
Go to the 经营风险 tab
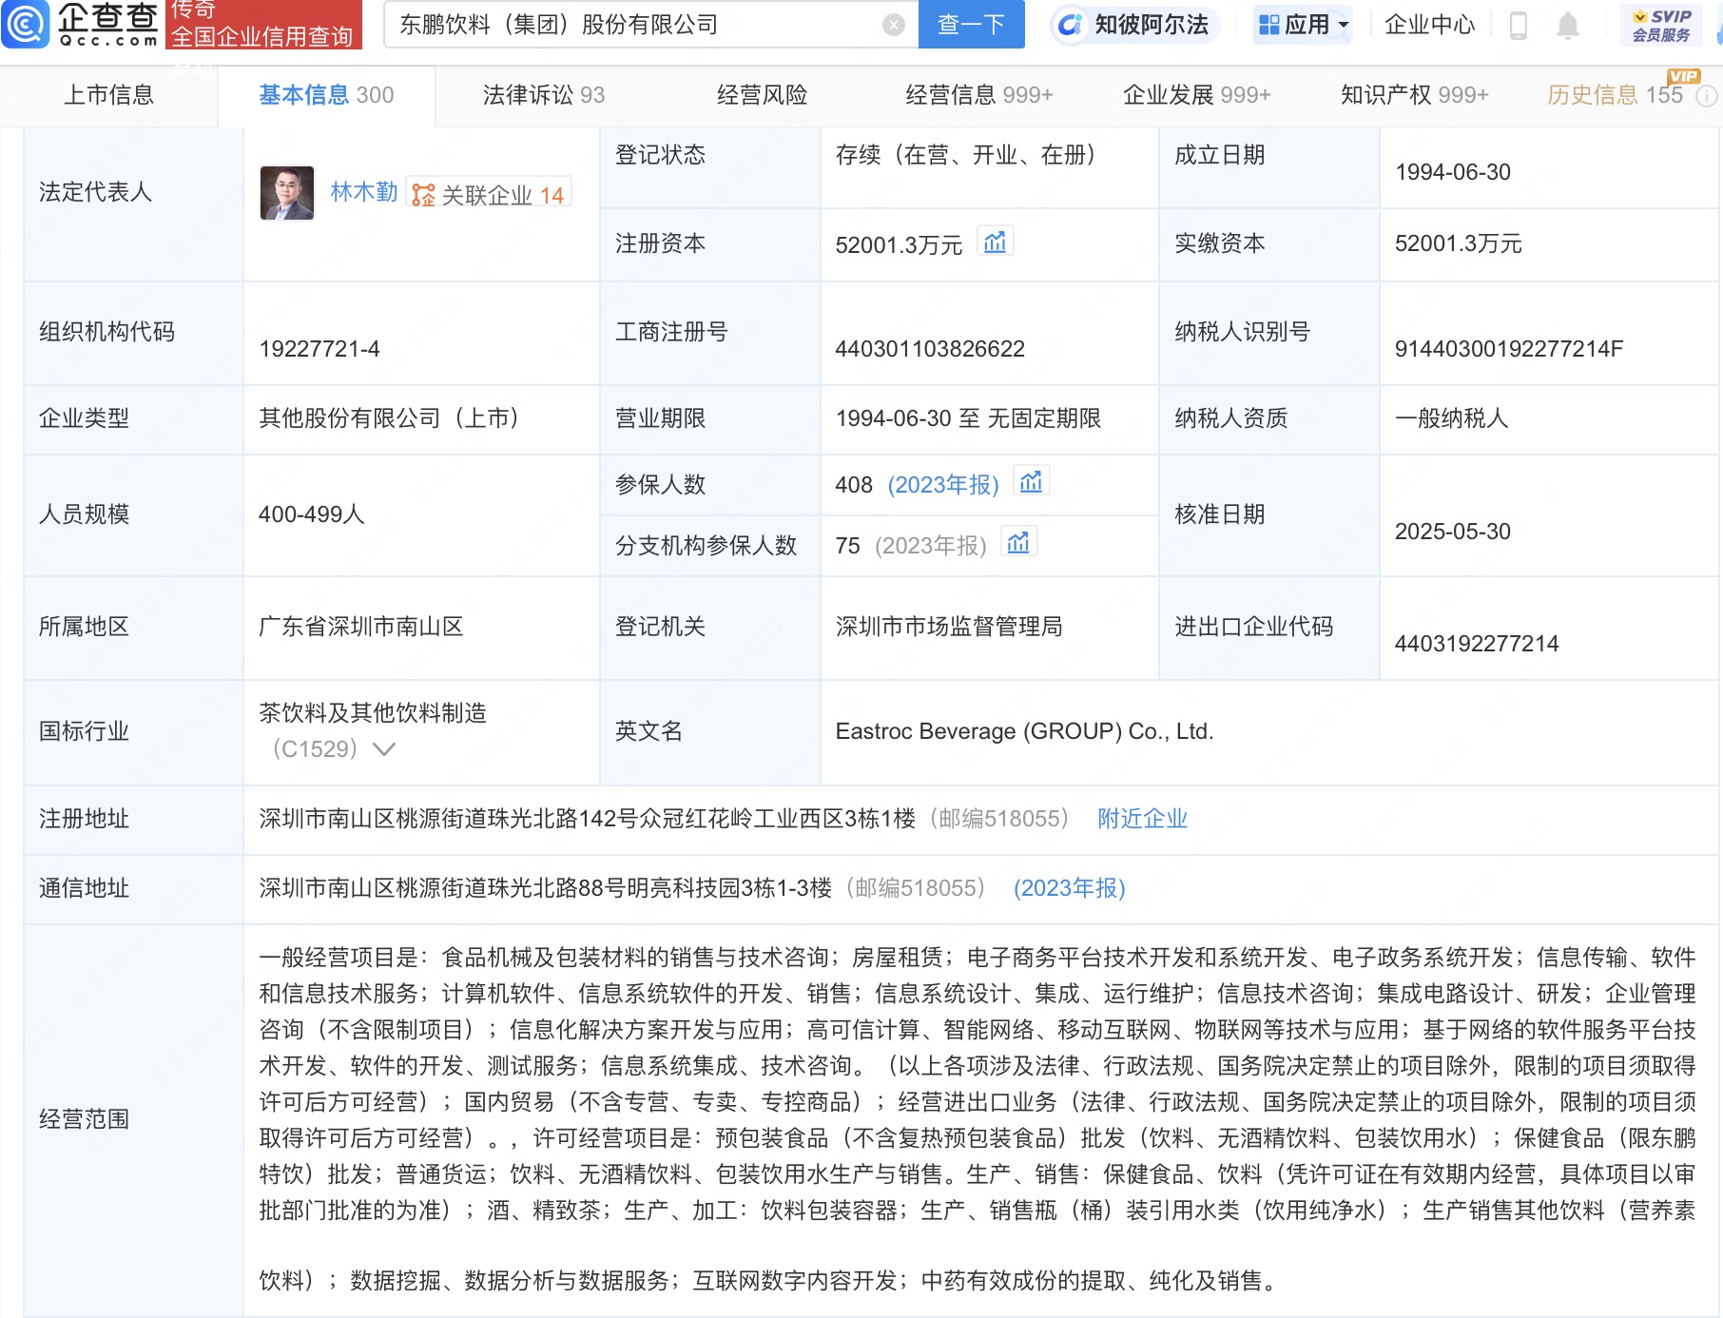click(x=762, y=95)
